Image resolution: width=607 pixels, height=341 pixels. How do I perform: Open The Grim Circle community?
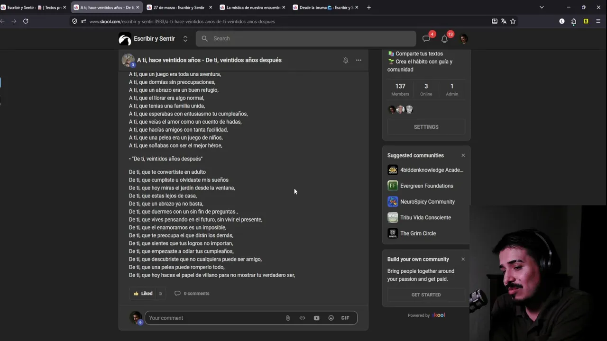[x=412, y=233]
